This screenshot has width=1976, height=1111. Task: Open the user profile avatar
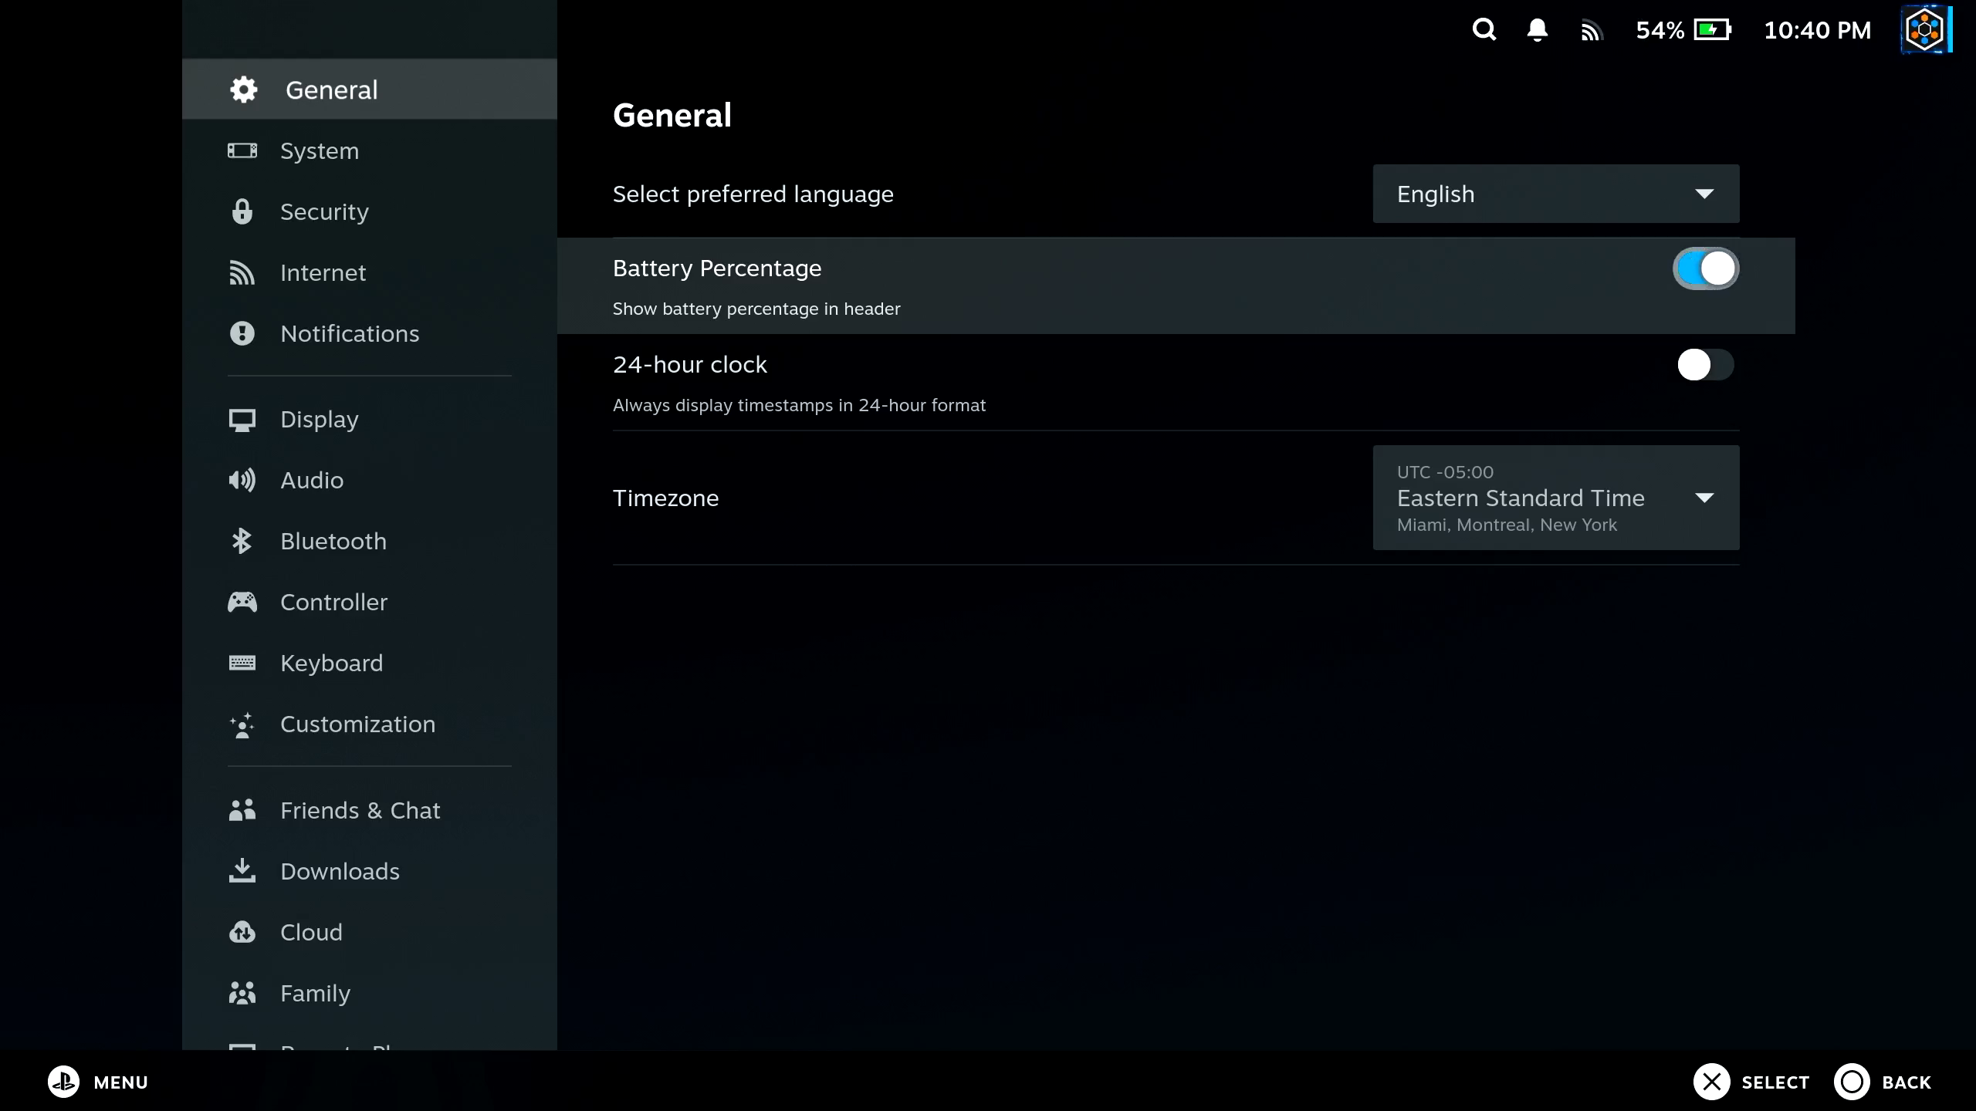click(1924, 30)
